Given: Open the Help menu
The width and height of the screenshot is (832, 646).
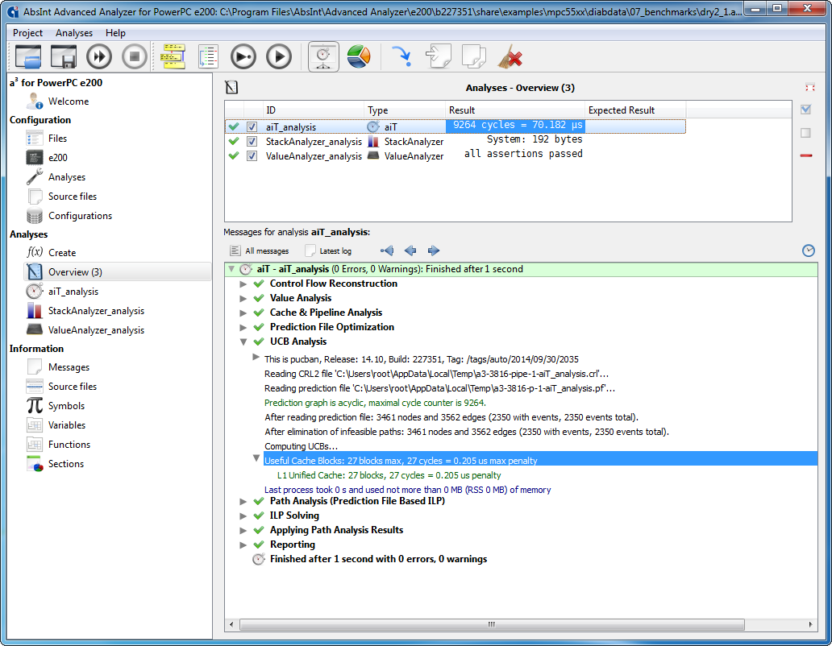Looking at the screenshot, I should (115, 33).
